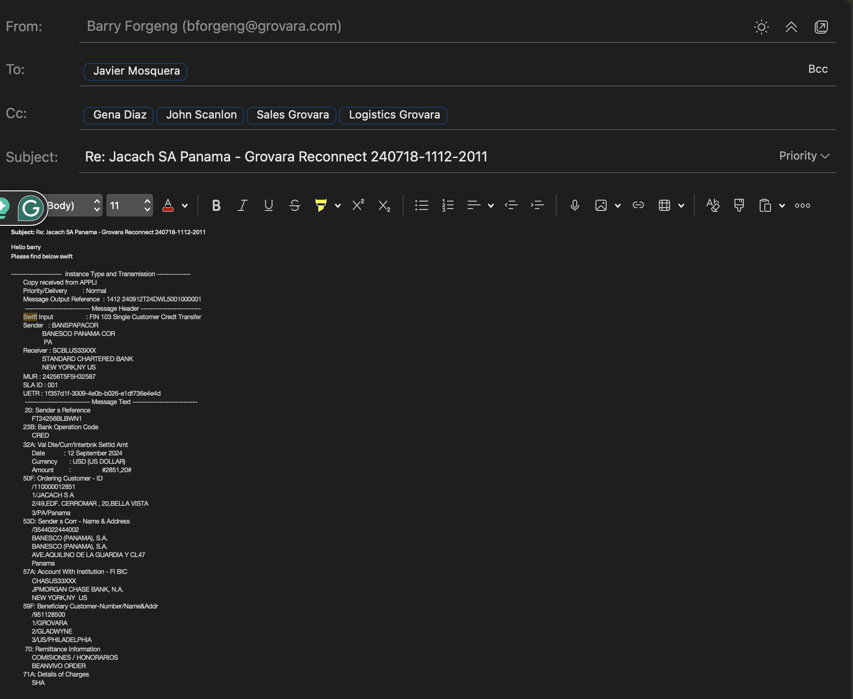The height and width of the screenshot is (699, 853).
Task: Toggle superscript formatting
Action: pyautogui.click(x=358, y=205)
